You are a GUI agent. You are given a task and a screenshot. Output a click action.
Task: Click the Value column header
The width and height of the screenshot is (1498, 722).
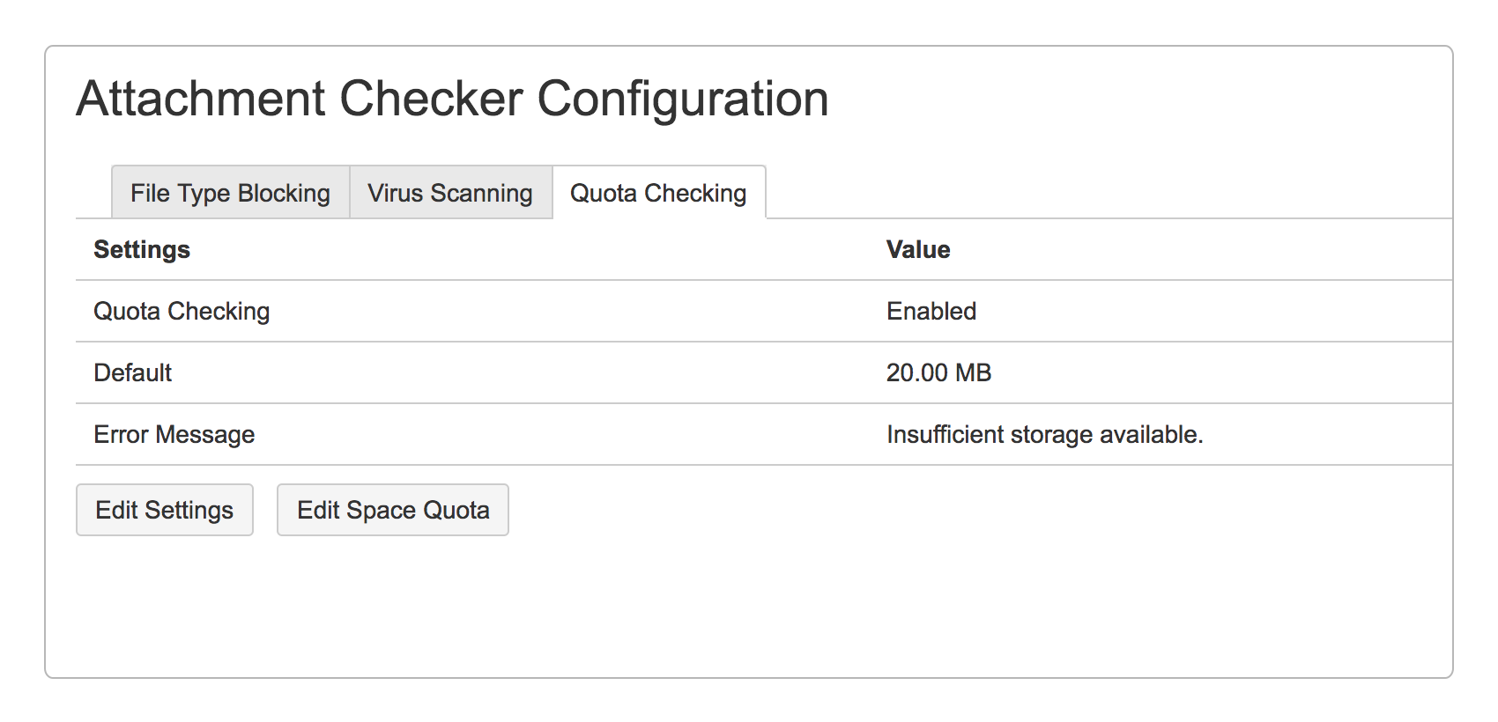click(x=918, y=250)
